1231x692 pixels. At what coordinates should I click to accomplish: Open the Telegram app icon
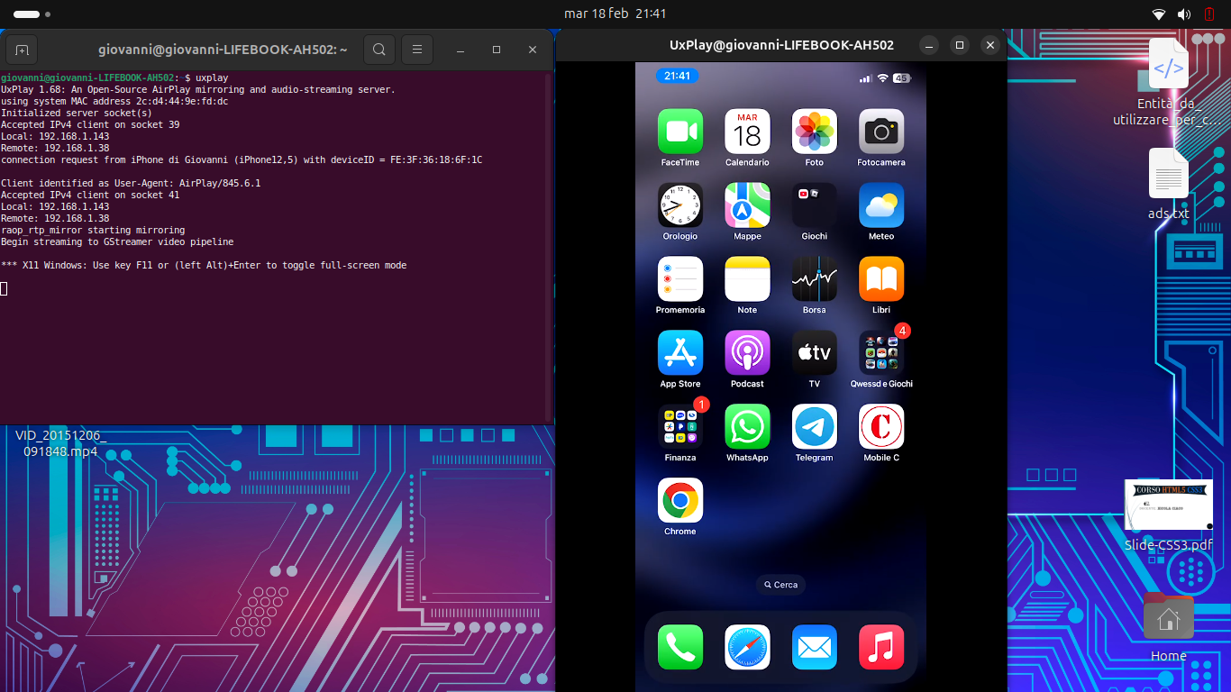point(814,427)
